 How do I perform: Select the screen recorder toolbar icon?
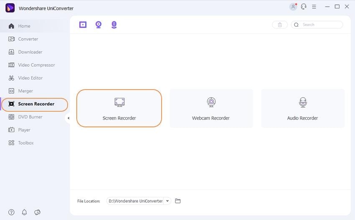click(x=83, y=25)
